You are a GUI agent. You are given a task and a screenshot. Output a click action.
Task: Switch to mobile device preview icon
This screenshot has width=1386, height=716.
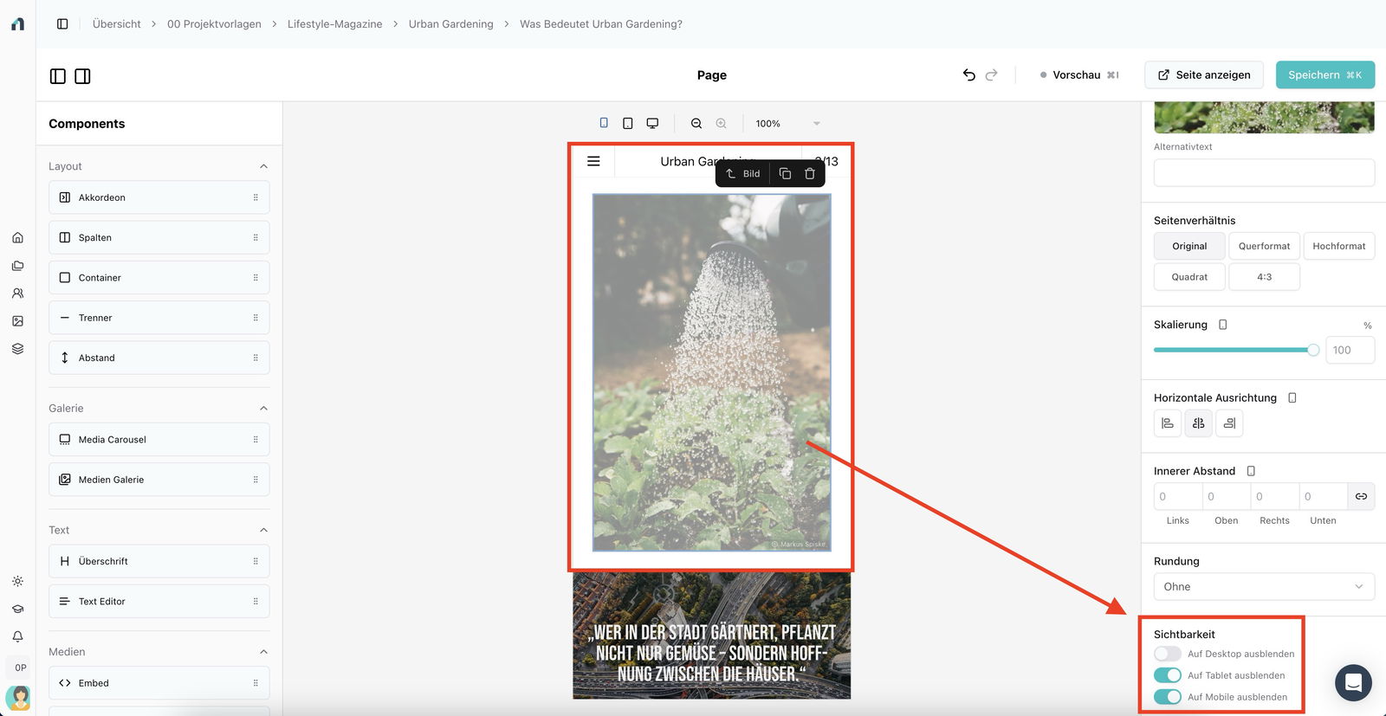pyautogui.click(x=604, y=123)
